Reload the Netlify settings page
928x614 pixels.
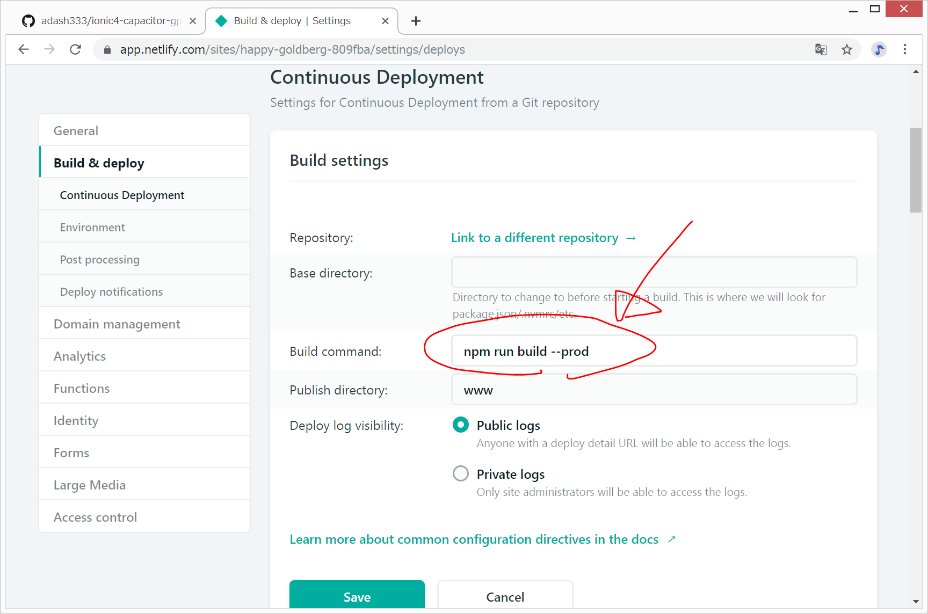pos(76,49)
